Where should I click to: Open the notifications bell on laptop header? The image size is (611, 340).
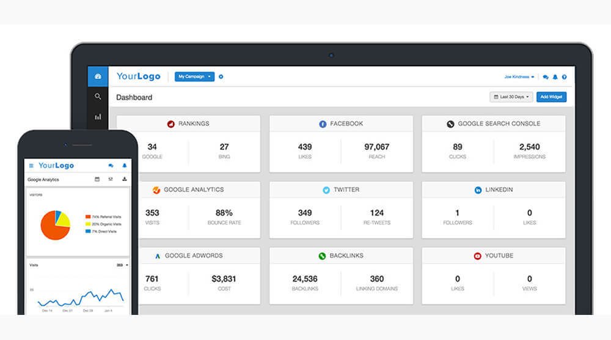tap(555, 77)
